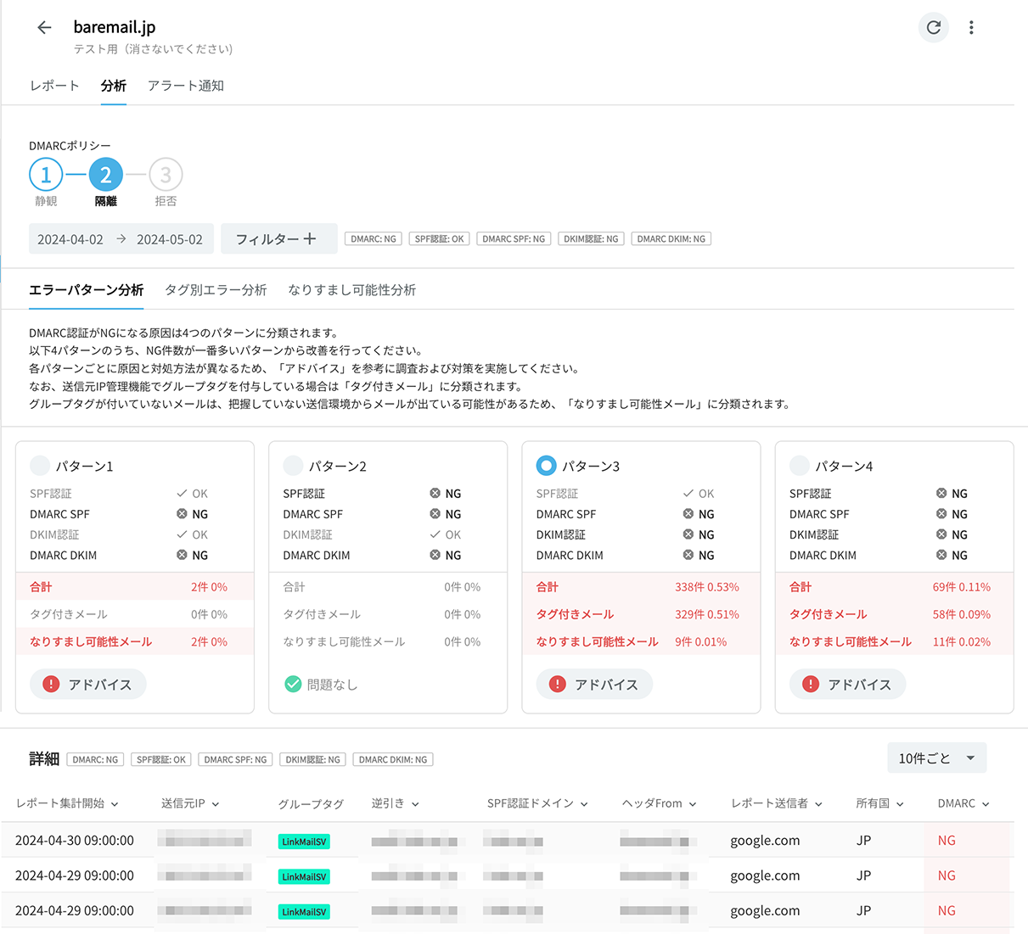Screen dimensions: 1028x934
Task: Open the タグ別エラー分析 sub-tab
Action: coord(216,290)
